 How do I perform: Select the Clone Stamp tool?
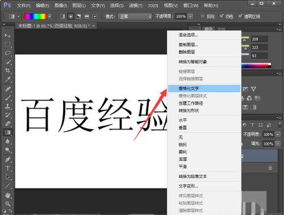point(7,106)
